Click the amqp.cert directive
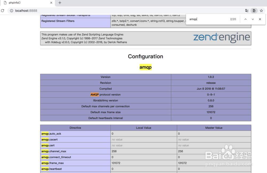The image size is (267, 173). (48, 146)
